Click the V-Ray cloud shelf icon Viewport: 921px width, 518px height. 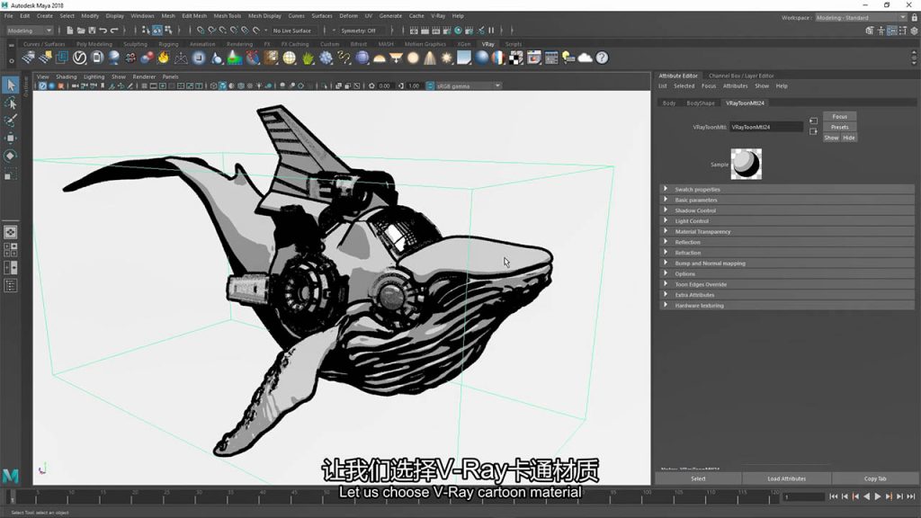click(x=585, y=58)
